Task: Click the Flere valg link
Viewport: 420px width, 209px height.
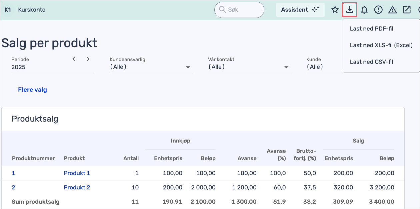Action: coord(32,90)
